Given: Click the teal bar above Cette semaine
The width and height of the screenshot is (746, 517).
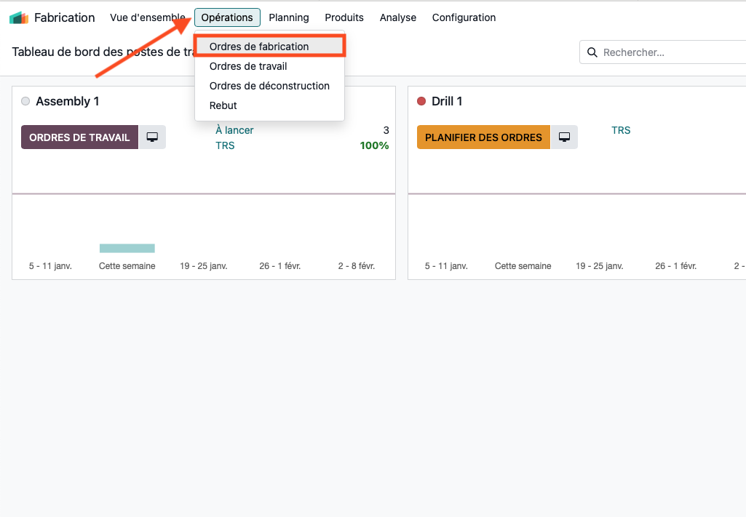Looking at the screenshot, I should click(x=127, y=248).
